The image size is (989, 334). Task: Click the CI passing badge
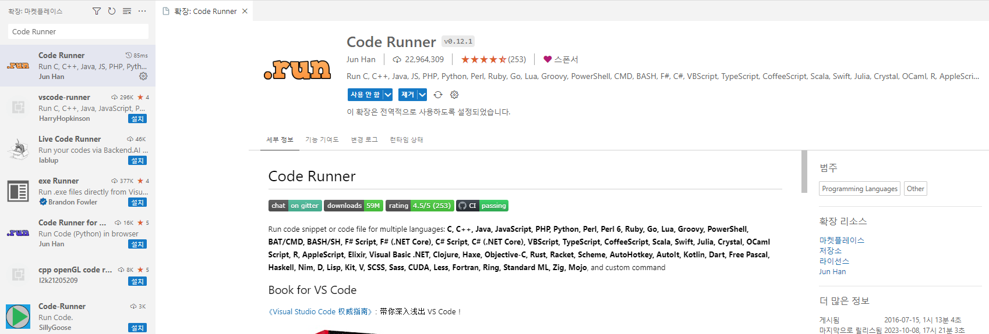482,206
